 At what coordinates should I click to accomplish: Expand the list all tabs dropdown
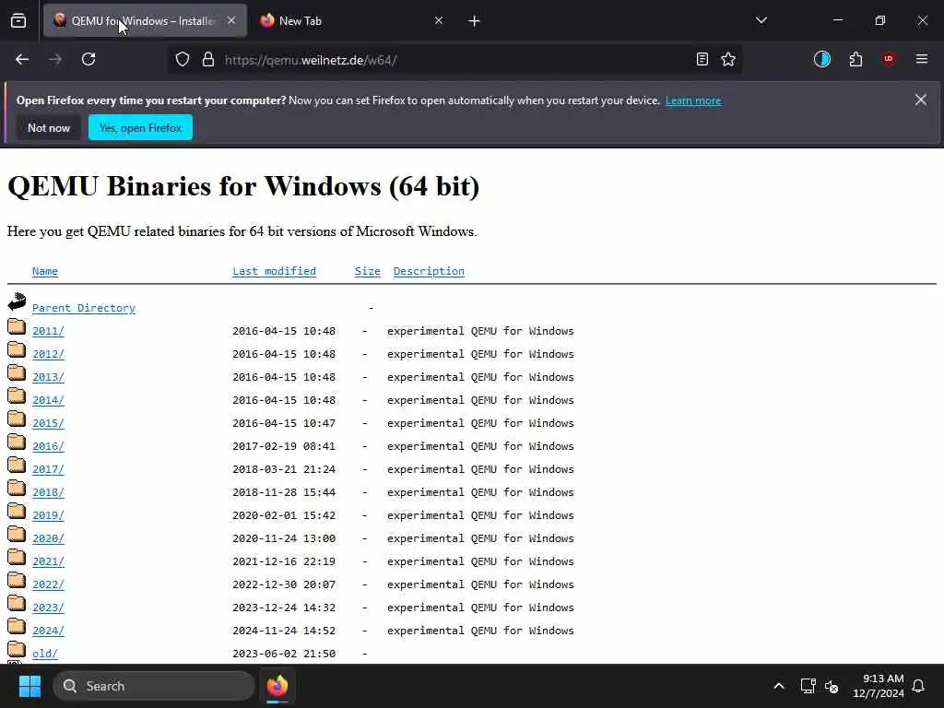[761, 20]
